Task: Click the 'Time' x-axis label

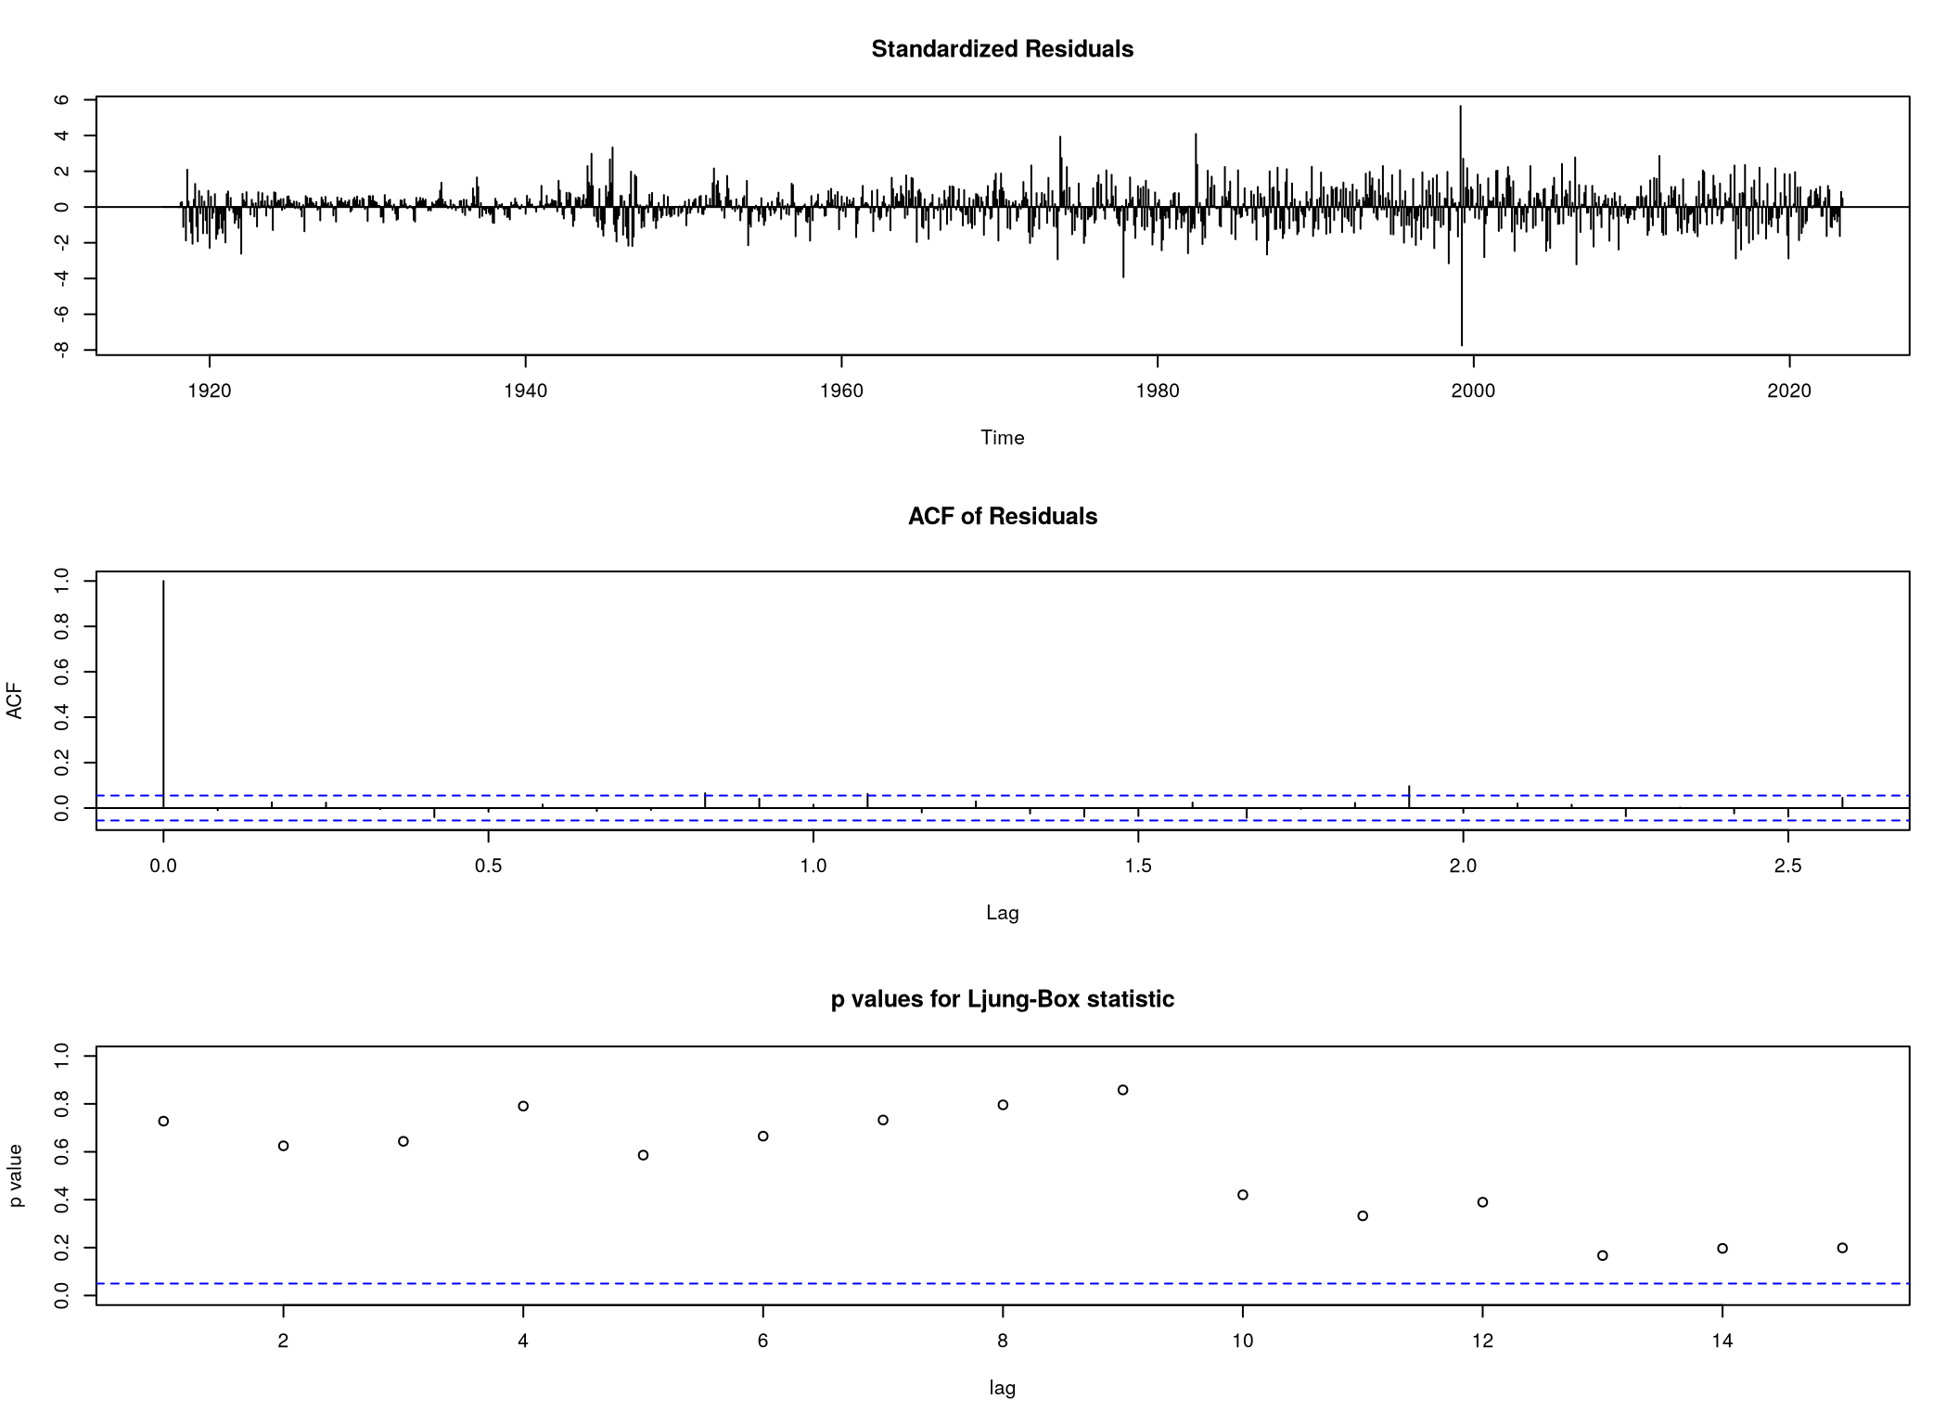Action: [1002, 438]
